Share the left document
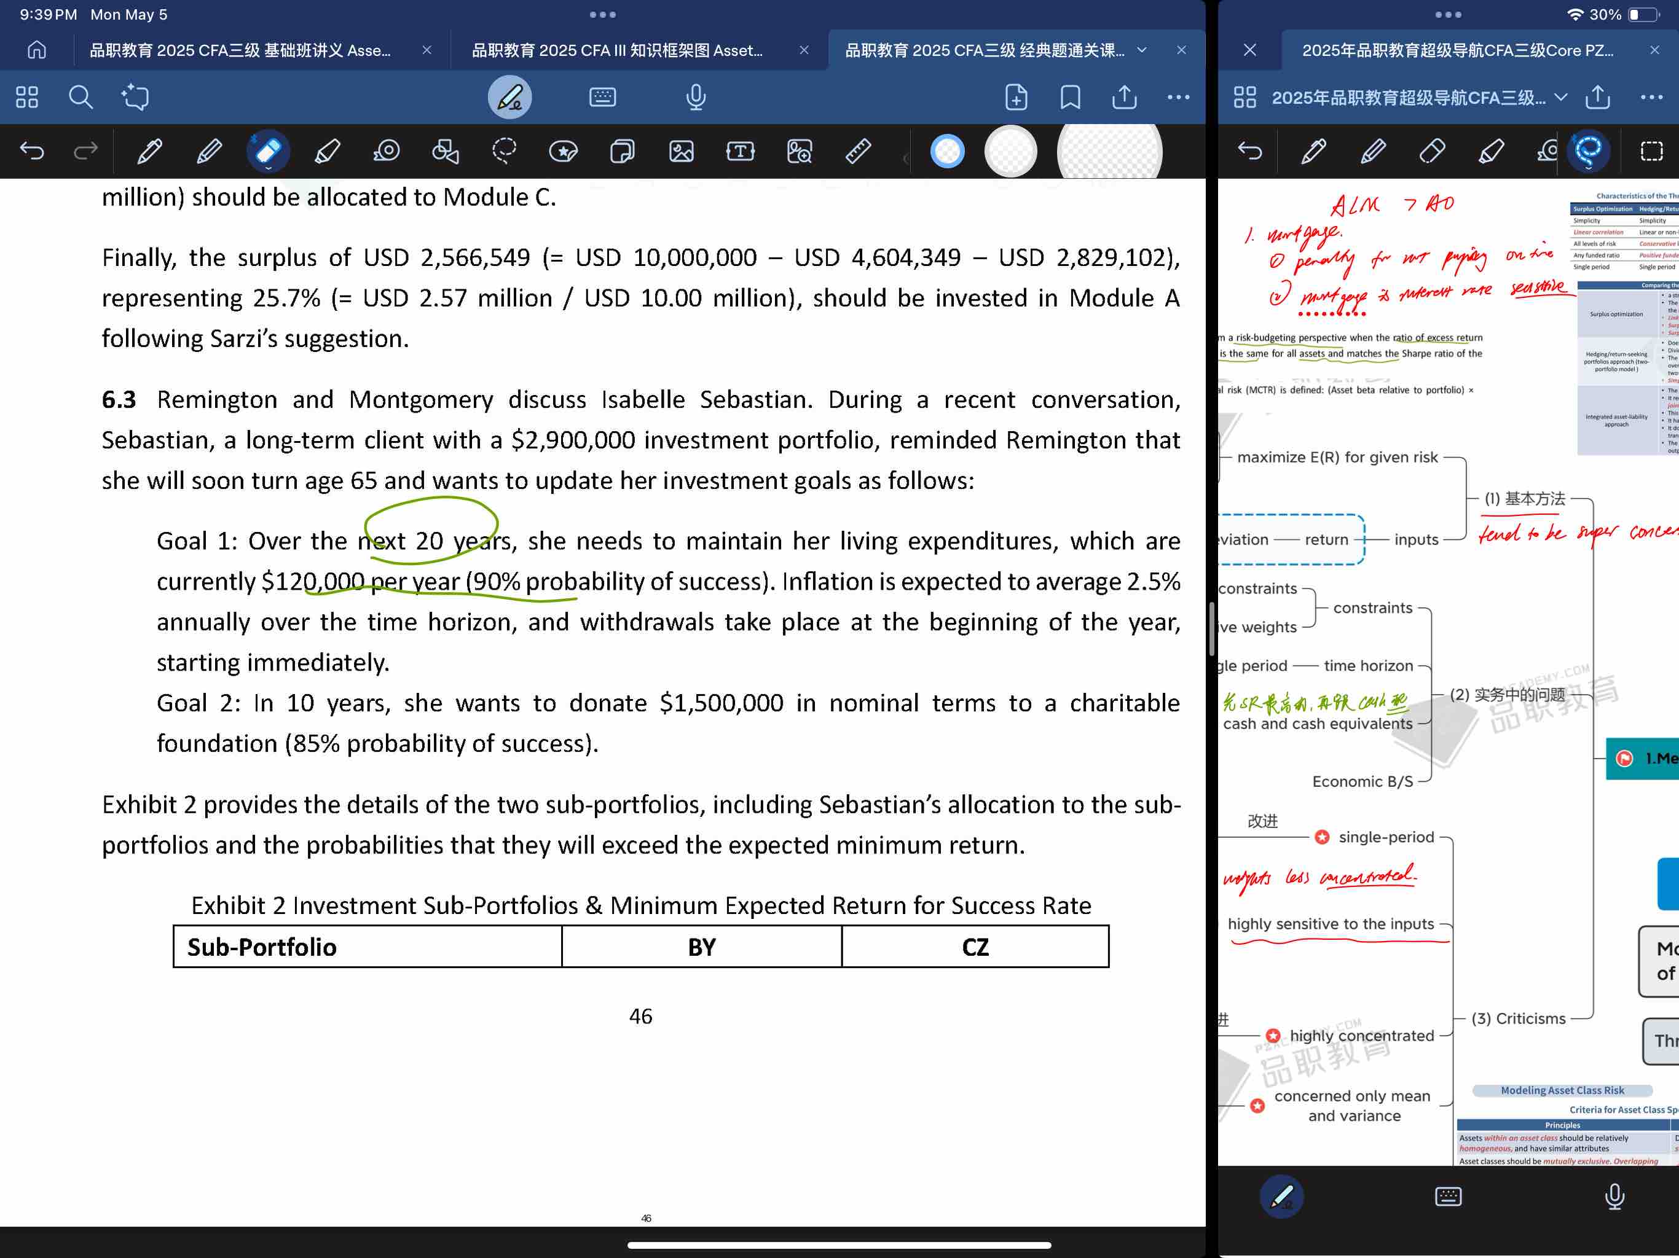1679x1258 pixels. tap(1124, 97)
